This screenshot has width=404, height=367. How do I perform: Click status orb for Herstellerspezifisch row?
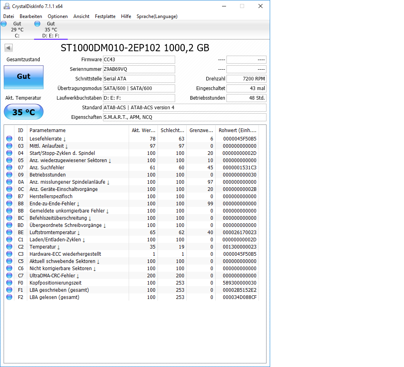tap(9, 196)
